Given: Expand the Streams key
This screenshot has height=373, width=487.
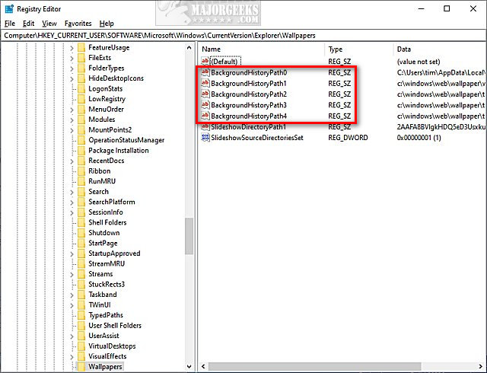Looking at the screenshot, I should click(72, 275).
